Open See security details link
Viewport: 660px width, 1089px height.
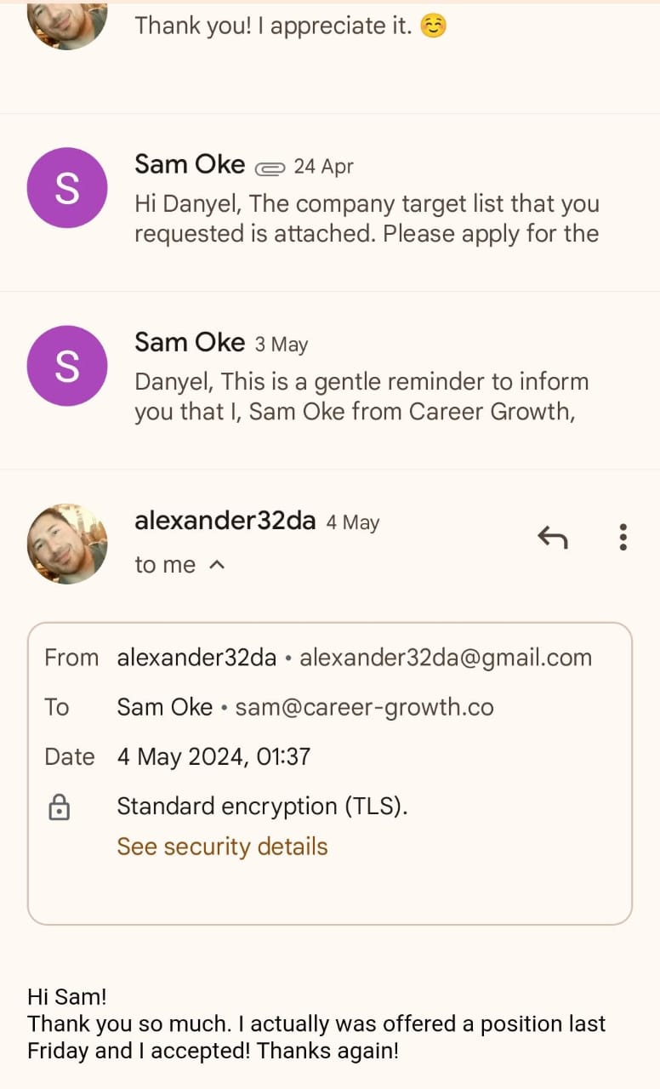[x=222, y=847]
